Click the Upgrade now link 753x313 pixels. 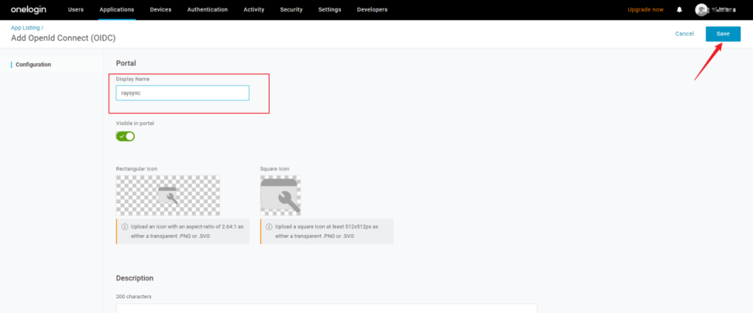[x=645, y=9]
